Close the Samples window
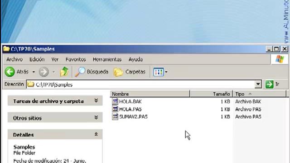Image resolution: width=290 pixels, height=163 pixels. (285, 49)
